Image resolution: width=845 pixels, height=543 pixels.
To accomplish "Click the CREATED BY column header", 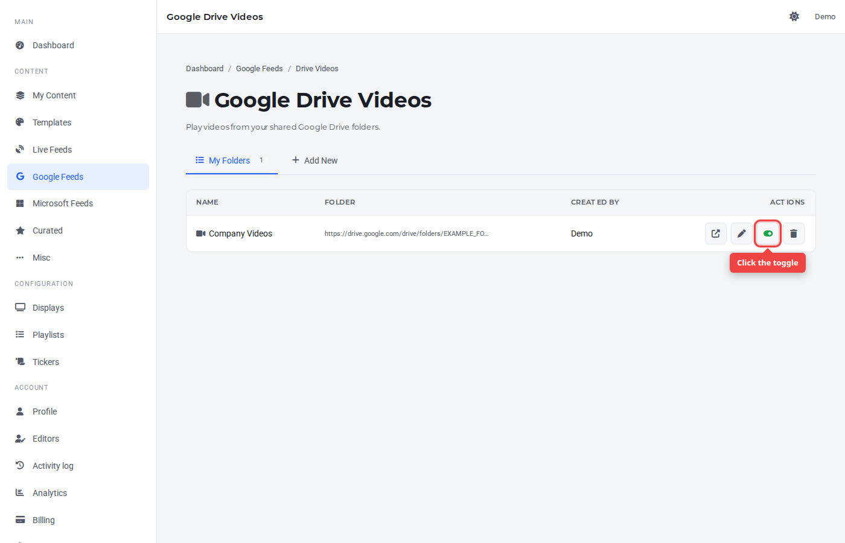I will (x=595, y=202).
